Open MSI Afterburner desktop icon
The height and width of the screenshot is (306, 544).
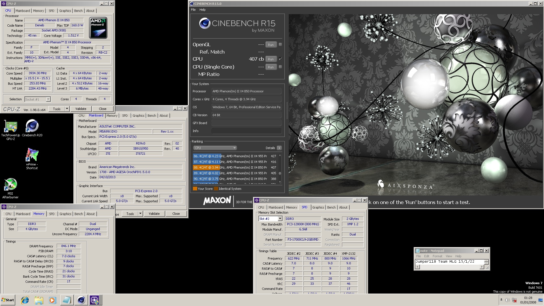[10, 188]
